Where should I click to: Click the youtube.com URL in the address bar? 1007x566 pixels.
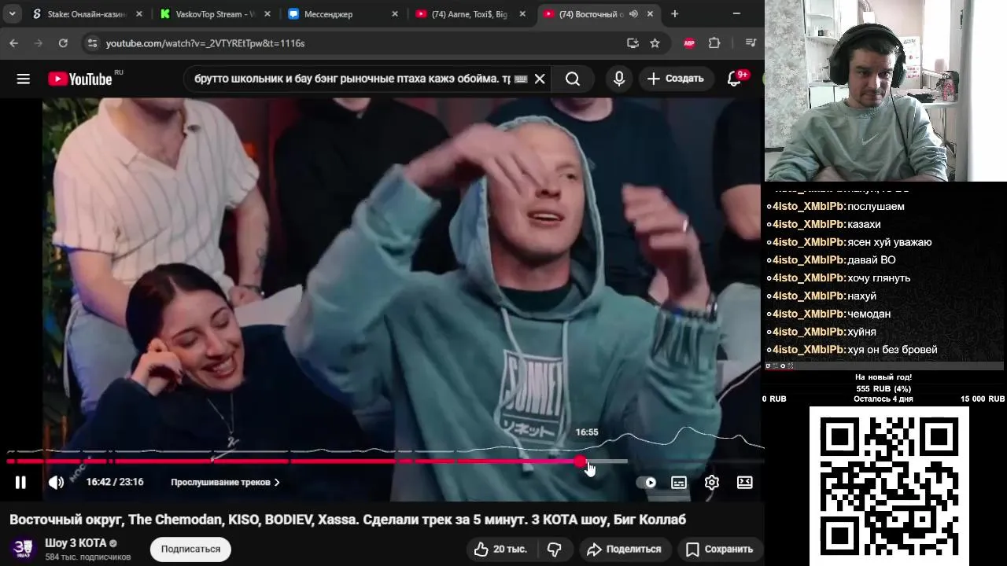[x=205, y=43]
